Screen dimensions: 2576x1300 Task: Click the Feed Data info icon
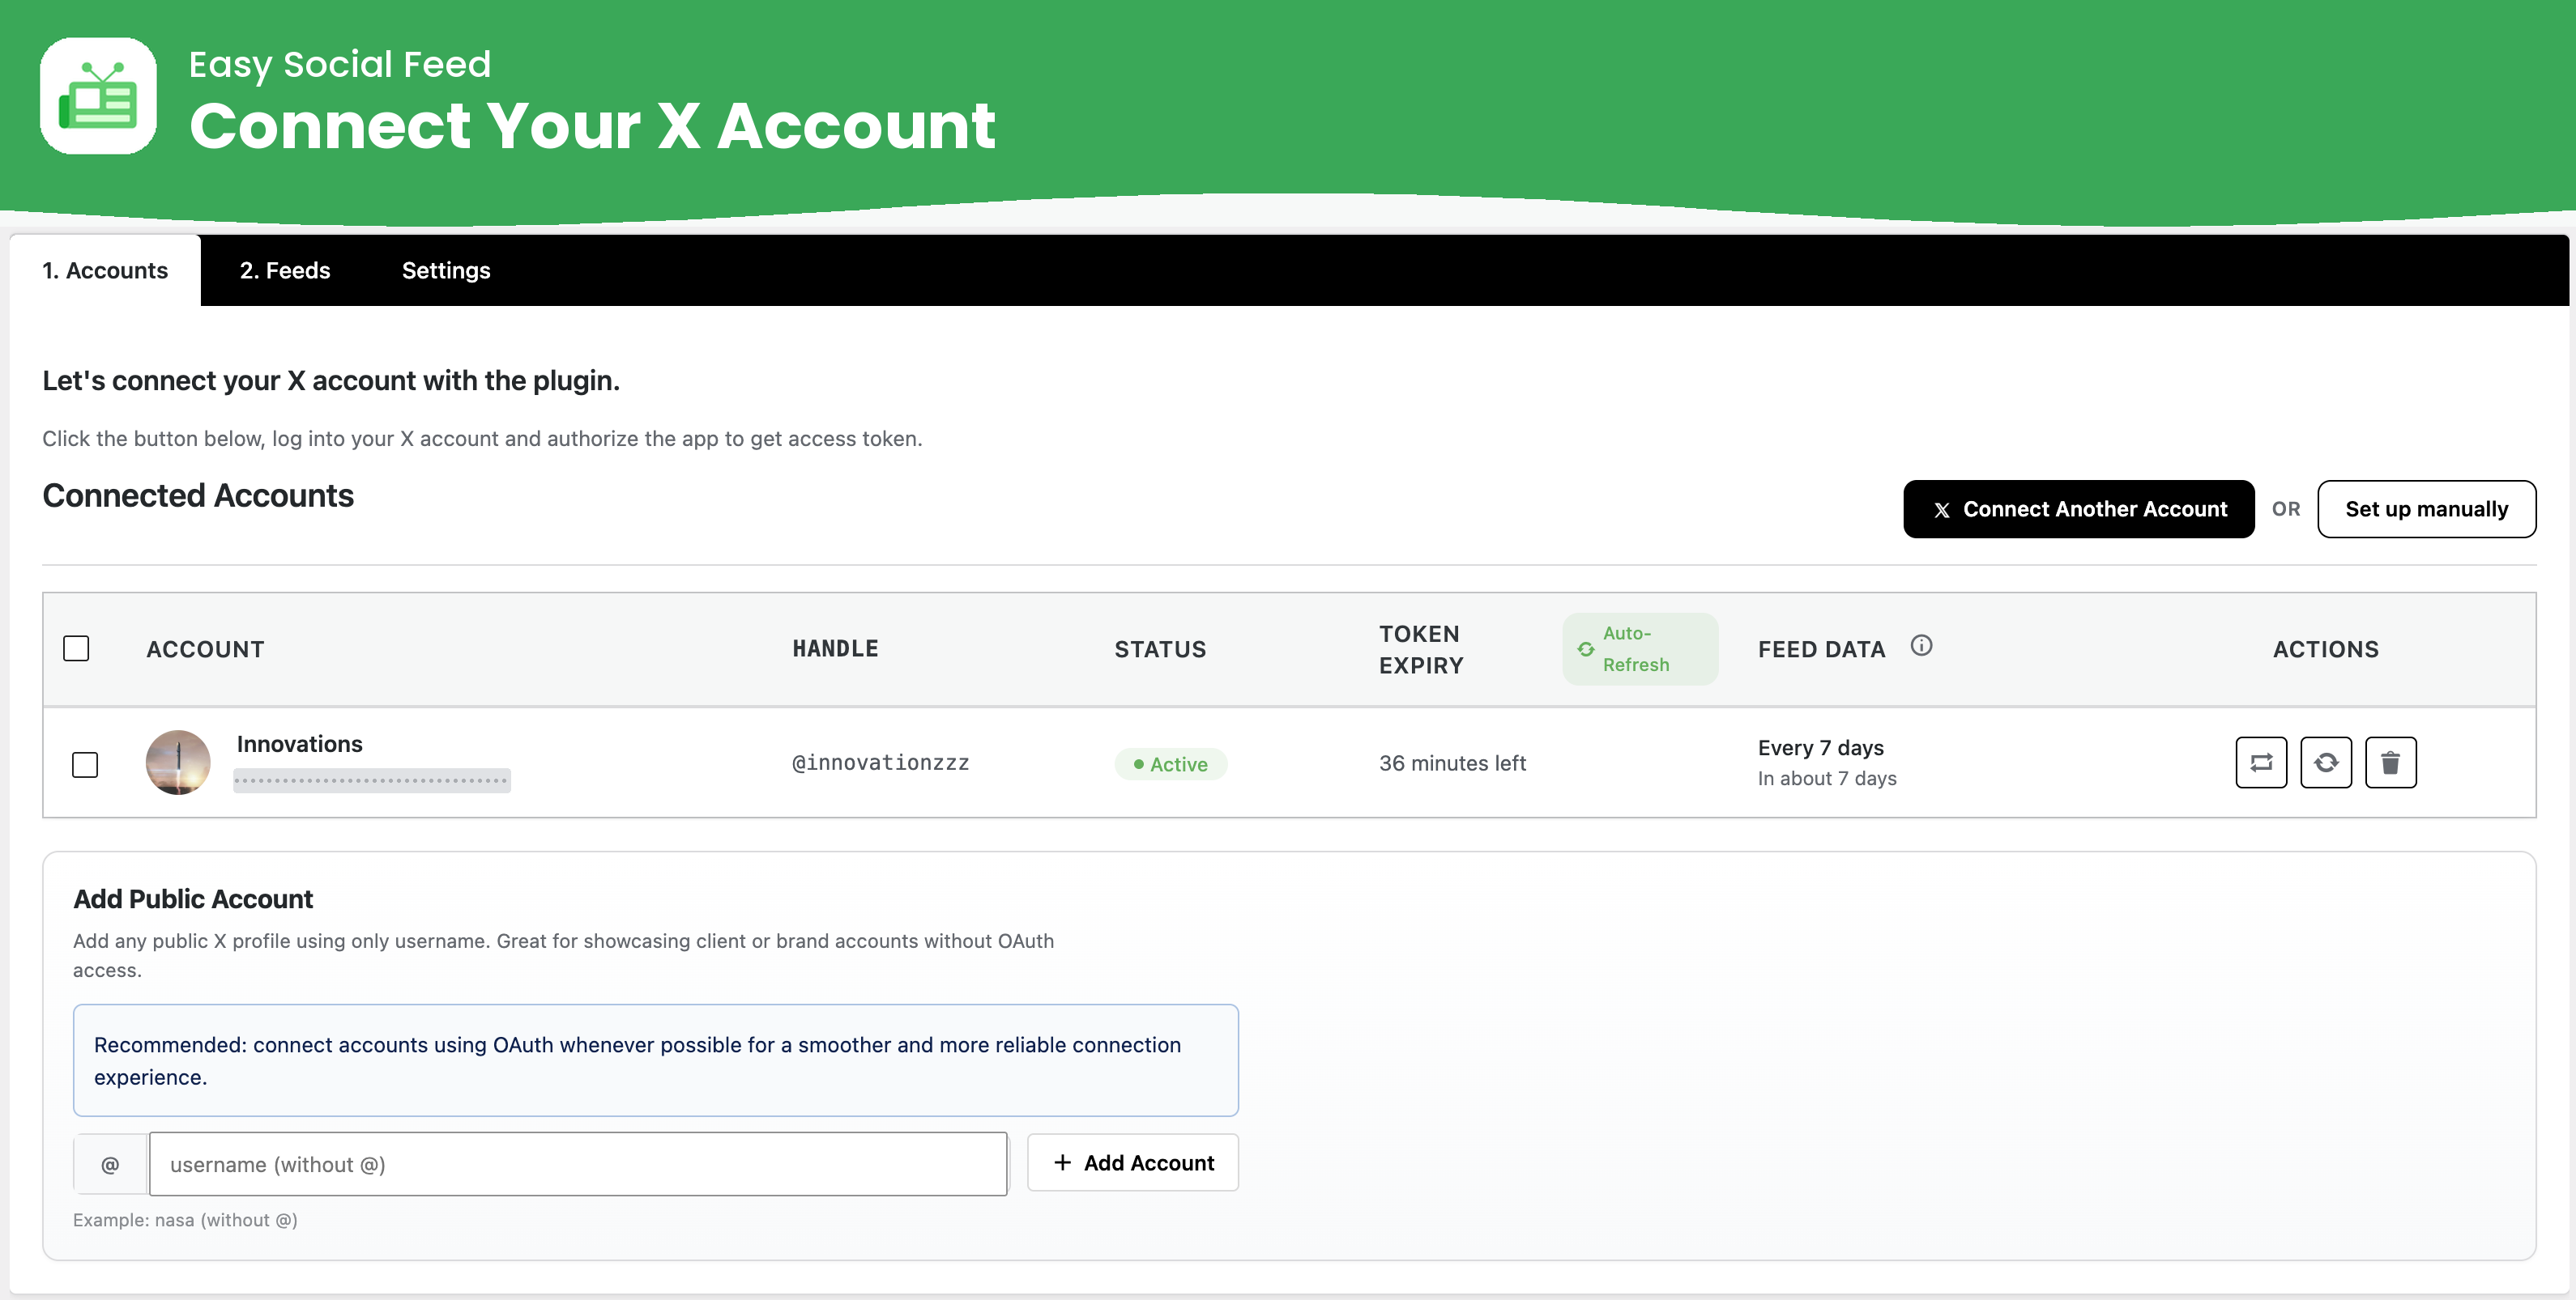pyautogui.click(x=1921, y=645)
